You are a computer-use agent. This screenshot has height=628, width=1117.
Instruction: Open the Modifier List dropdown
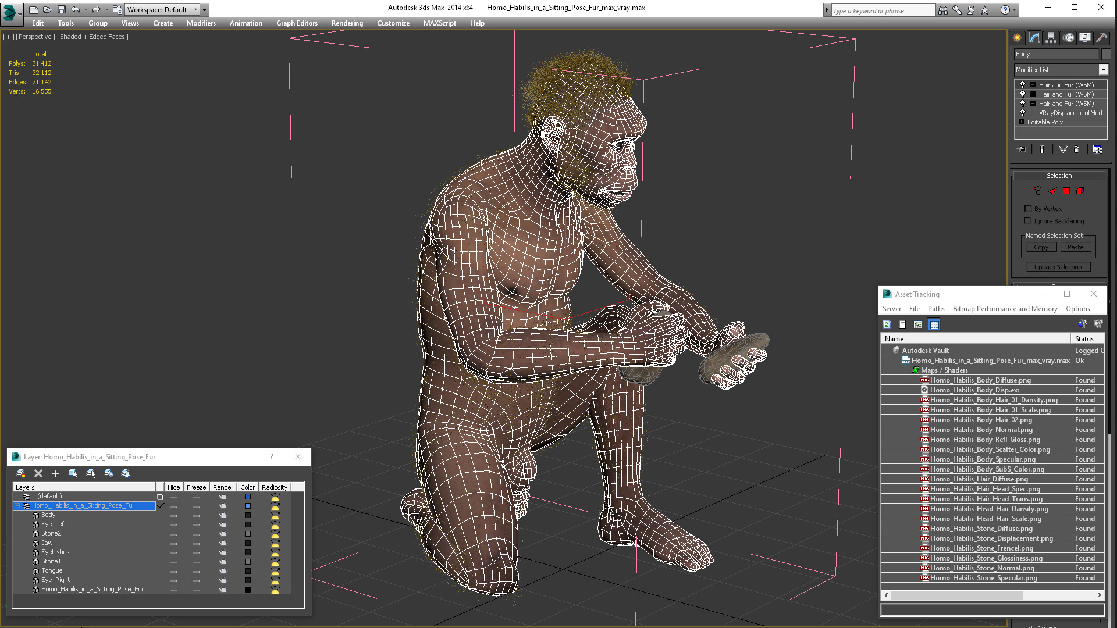[x=1103, y=69]
